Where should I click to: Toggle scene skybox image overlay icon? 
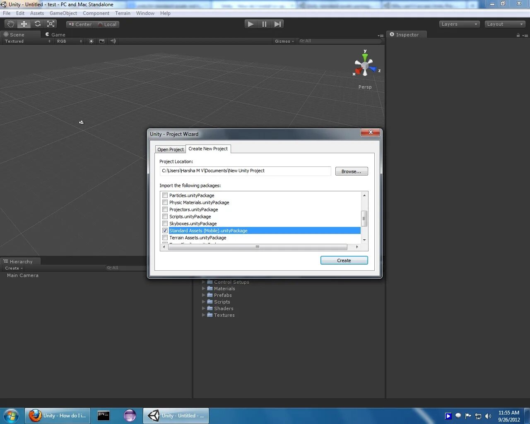[x=102, y=41]
